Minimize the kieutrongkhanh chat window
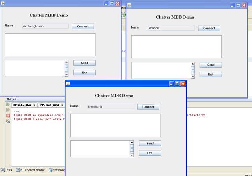The width and height of the screenshot is (252, 176). point(107,3)
